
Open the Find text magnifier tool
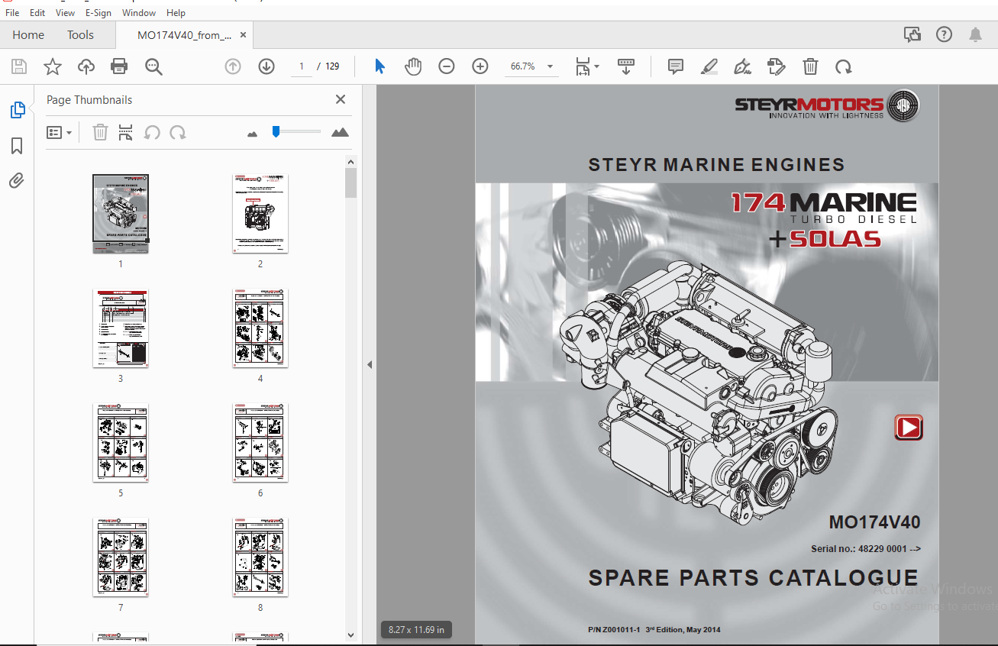point(153,66)
